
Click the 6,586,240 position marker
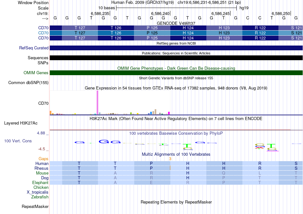[x=160, y=13]
